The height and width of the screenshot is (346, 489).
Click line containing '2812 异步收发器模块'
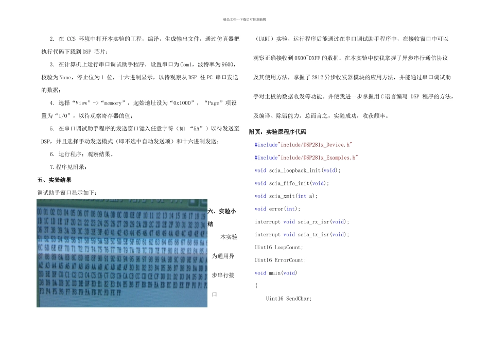(352, 77)
